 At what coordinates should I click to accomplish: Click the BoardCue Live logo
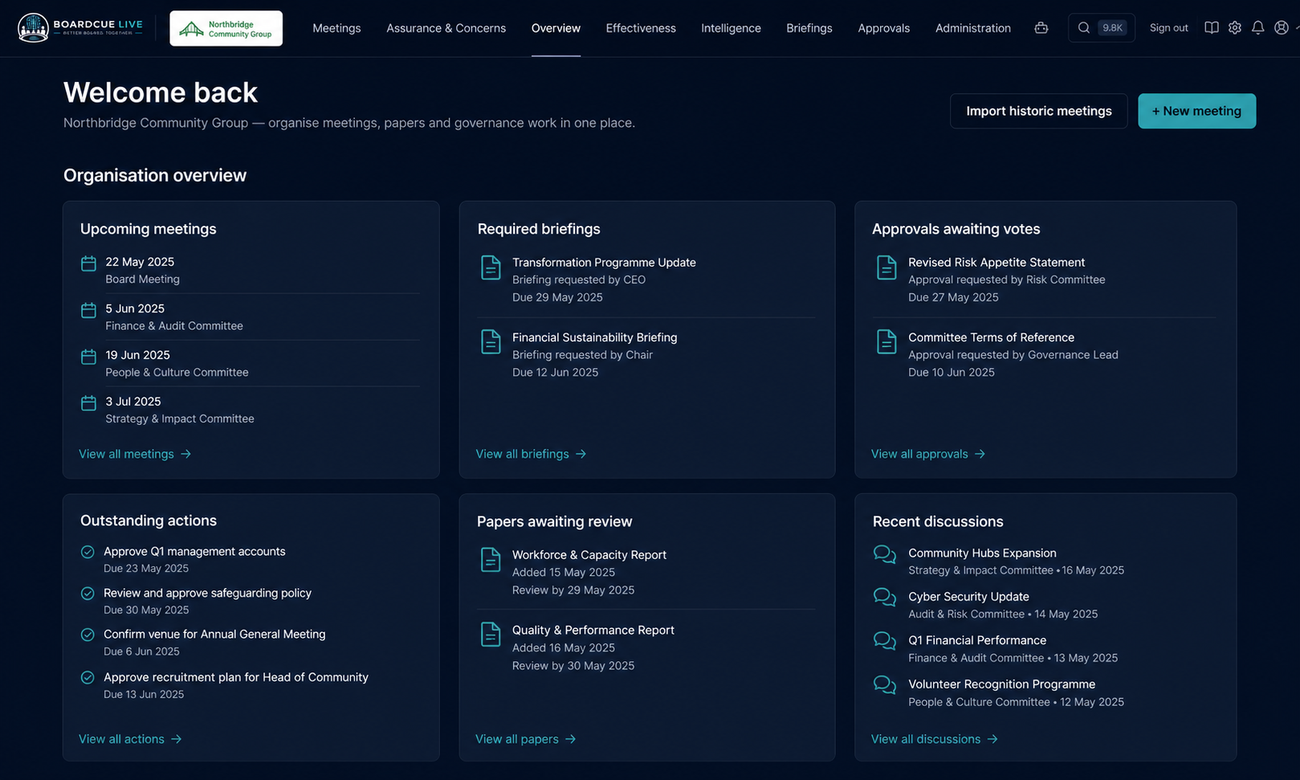click(x=80, y=28)
